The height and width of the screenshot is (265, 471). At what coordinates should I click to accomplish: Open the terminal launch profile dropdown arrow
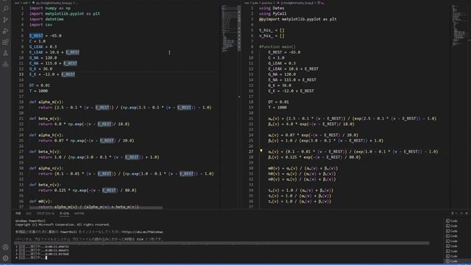[x=456, y=213]
